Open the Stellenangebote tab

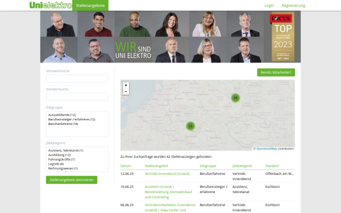pos(90,6)
